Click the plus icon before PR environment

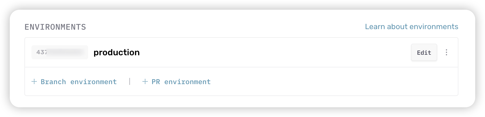145,81
